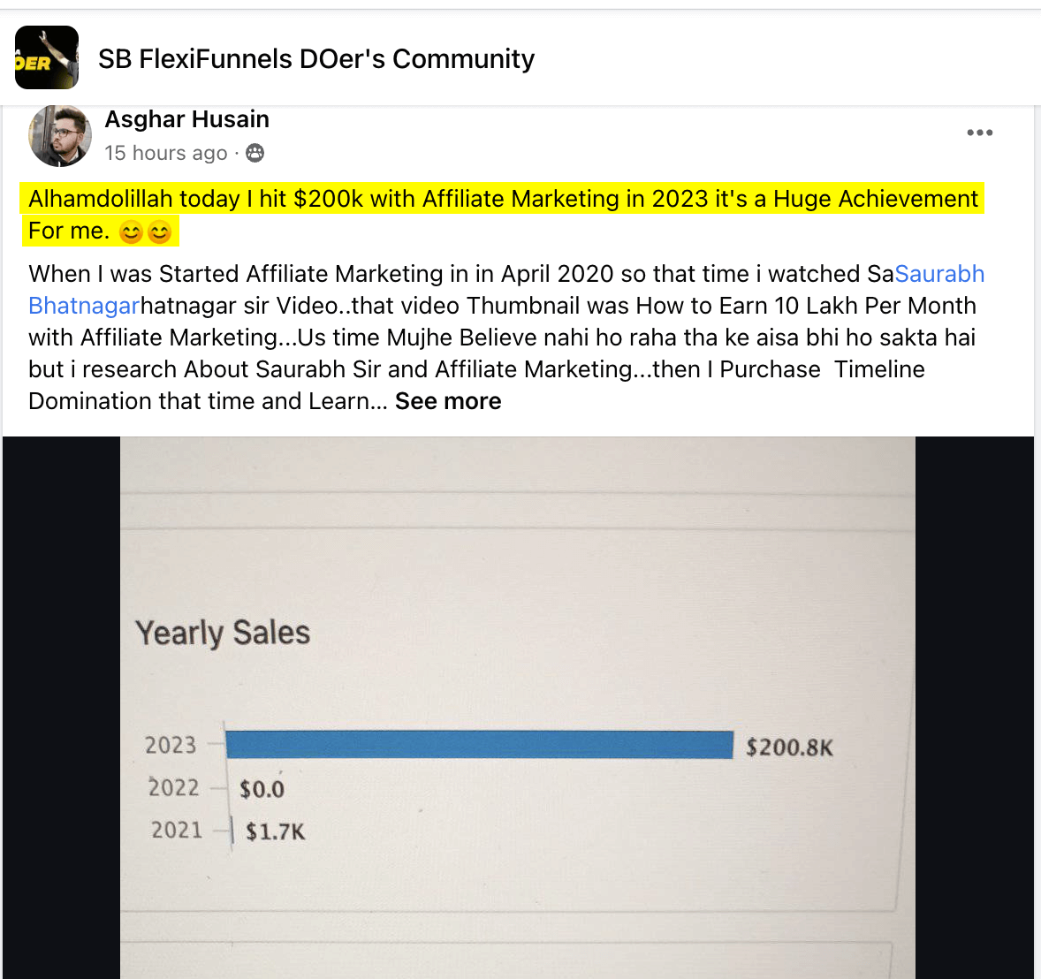
Task: Open Asghar Husain's profile picture
Action: coord(58,136)
